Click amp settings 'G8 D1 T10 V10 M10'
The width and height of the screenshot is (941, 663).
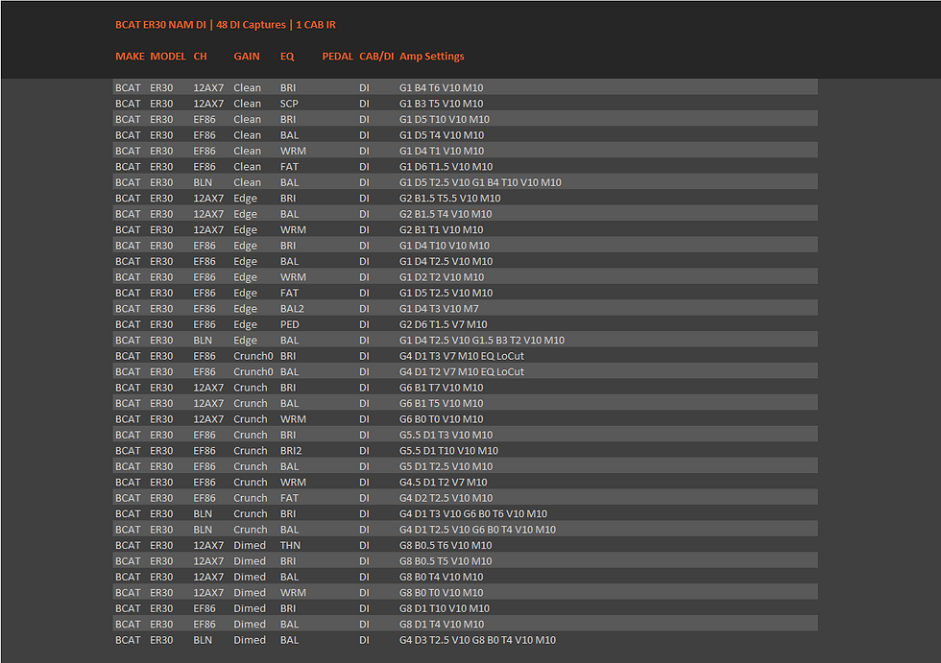point(444,609)
